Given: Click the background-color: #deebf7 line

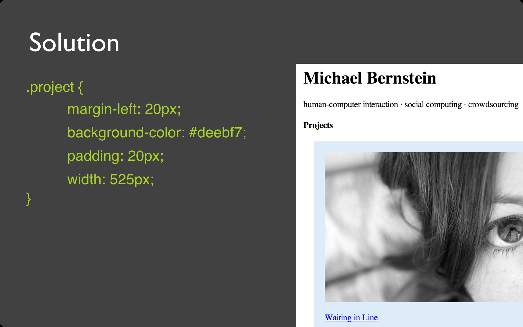Looking at the screenshot, I should [157, 133].
